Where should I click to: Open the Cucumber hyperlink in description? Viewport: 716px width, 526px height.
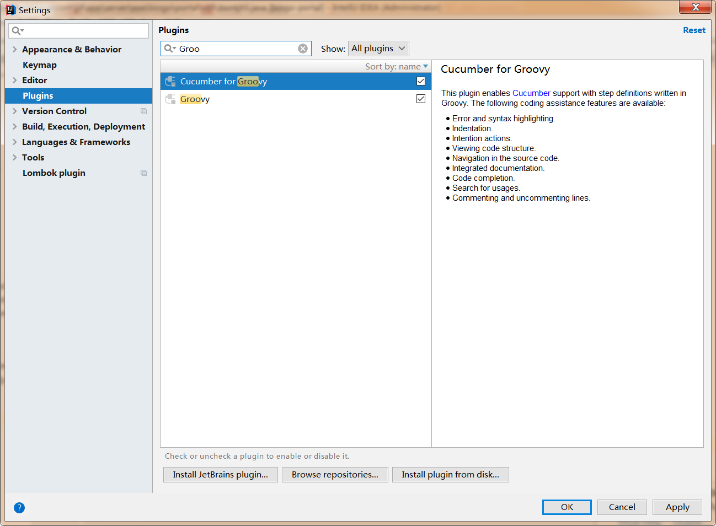[531, 93]
